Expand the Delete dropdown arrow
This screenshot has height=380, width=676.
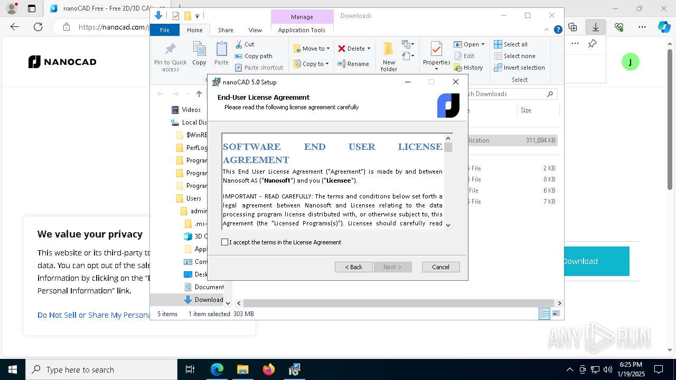point(369,49)
